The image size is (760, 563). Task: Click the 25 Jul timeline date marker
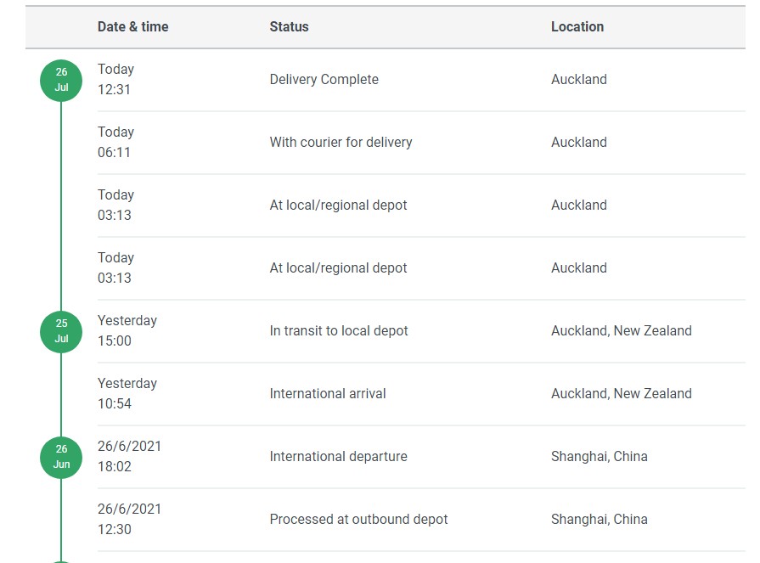click(x=61, y=331)
